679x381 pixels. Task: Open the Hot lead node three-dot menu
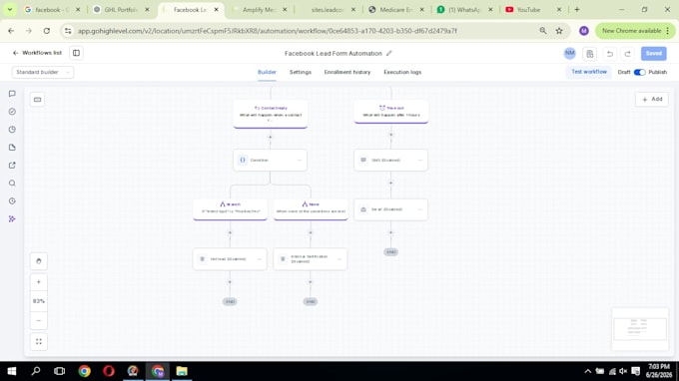coord(259,259)
